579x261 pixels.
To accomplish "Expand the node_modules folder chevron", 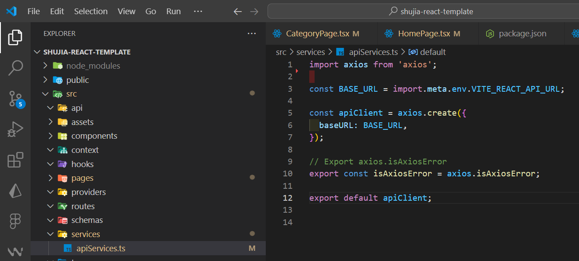I will tap(45, 66).
